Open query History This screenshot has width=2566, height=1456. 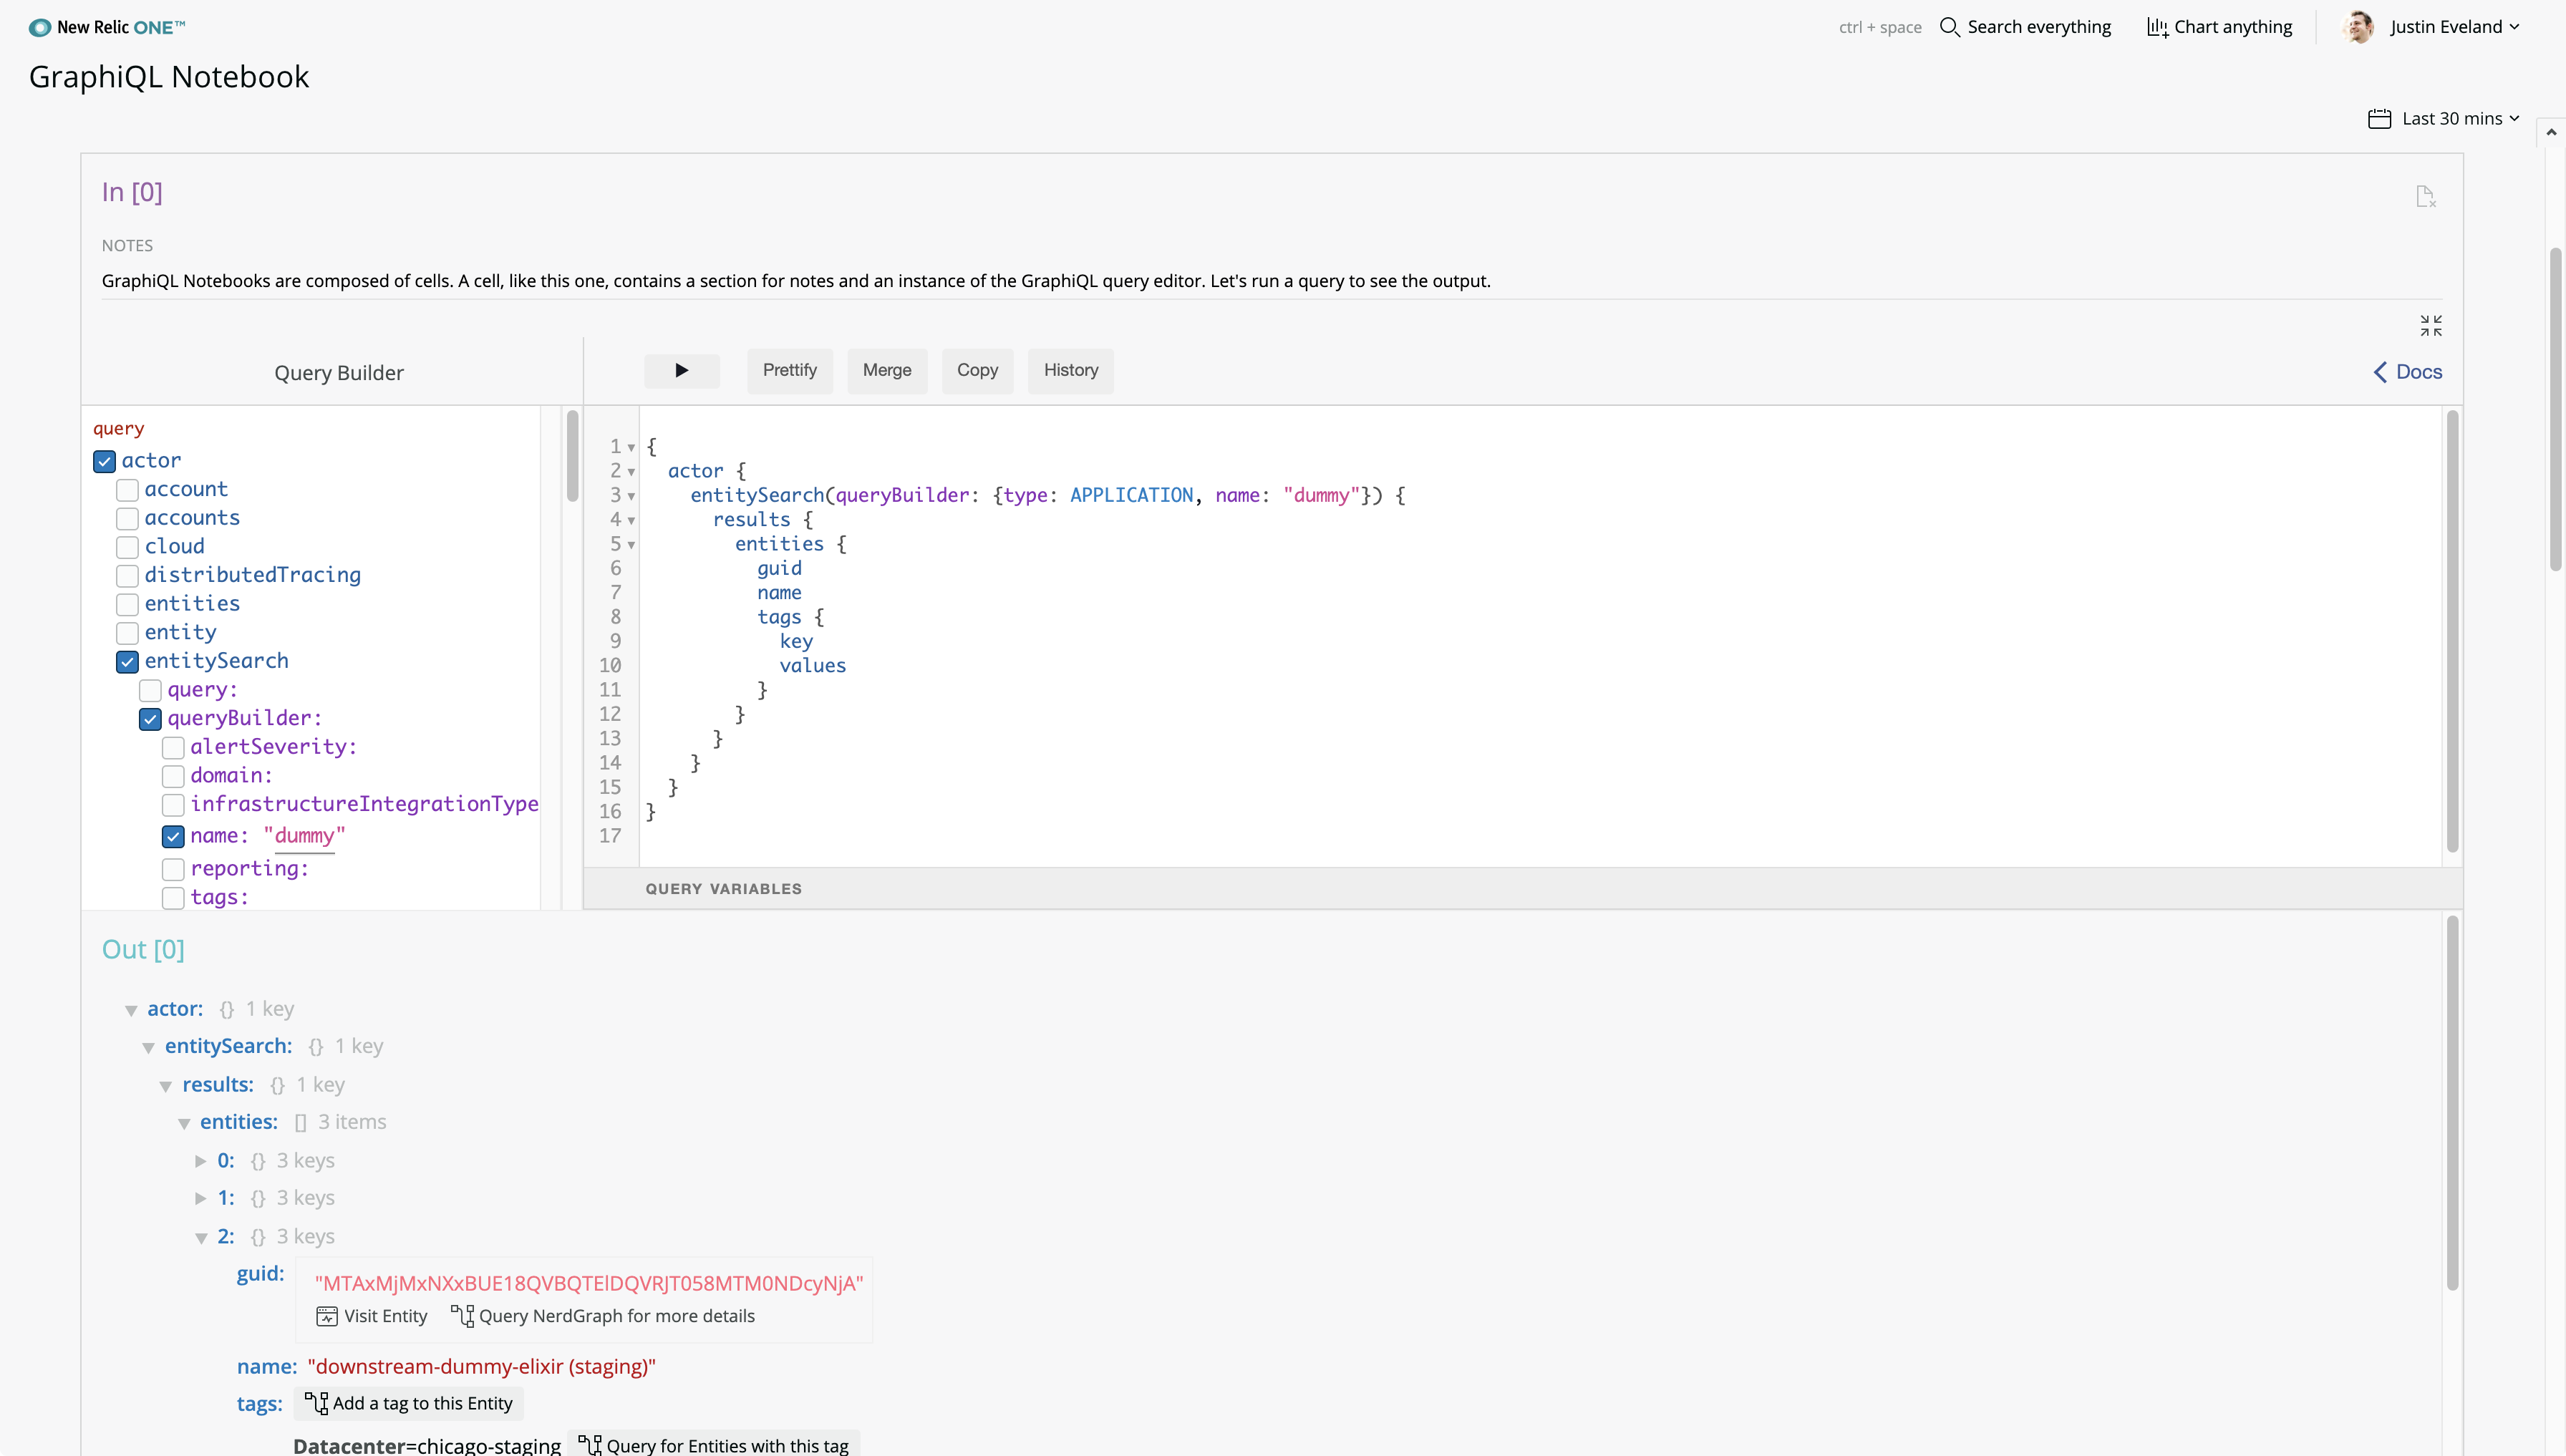coord(1070,371)
